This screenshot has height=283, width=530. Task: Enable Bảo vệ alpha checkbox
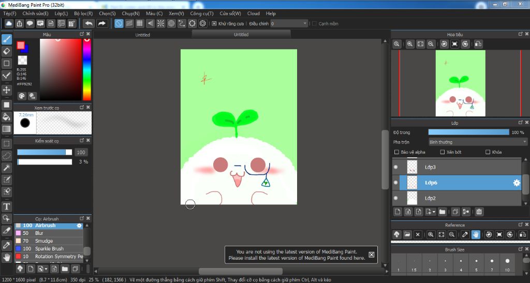(397, 152)
